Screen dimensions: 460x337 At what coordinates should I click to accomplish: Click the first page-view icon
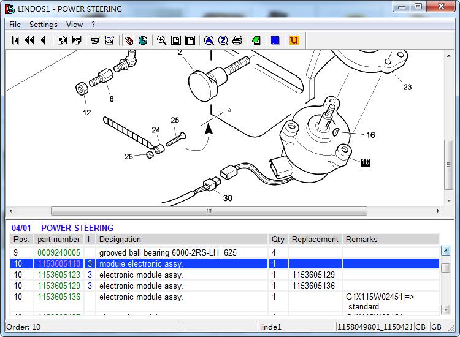coord(176,40)
